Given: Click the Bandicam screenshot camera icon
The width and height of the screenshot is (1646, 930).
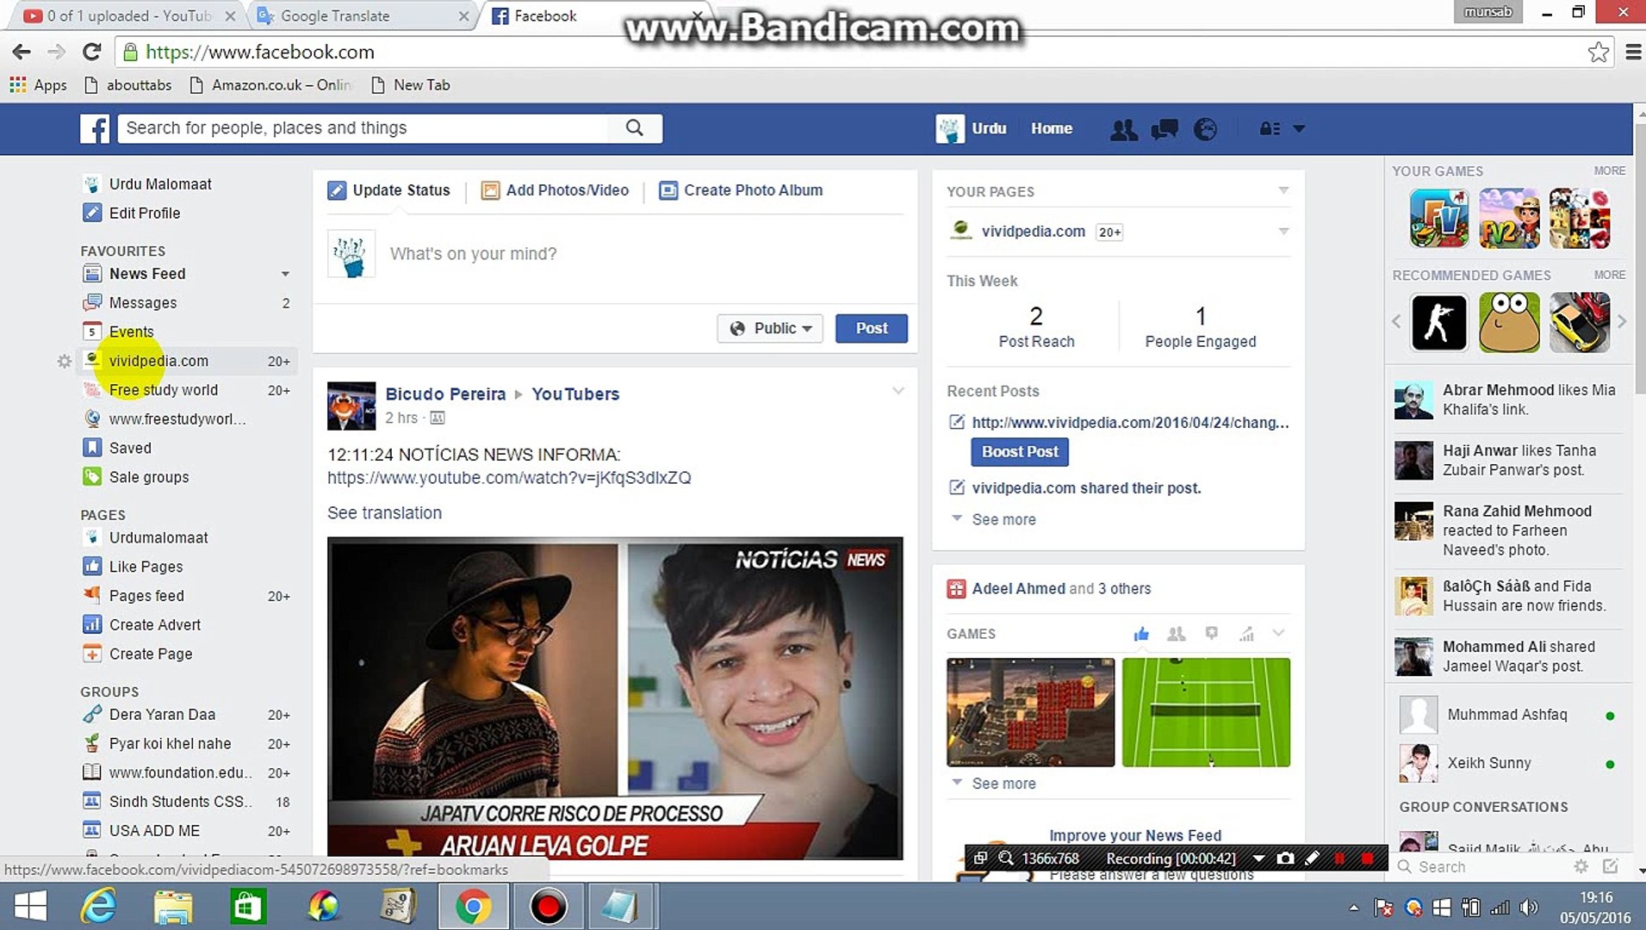Looking at the screenshot, I should 1285,859.
